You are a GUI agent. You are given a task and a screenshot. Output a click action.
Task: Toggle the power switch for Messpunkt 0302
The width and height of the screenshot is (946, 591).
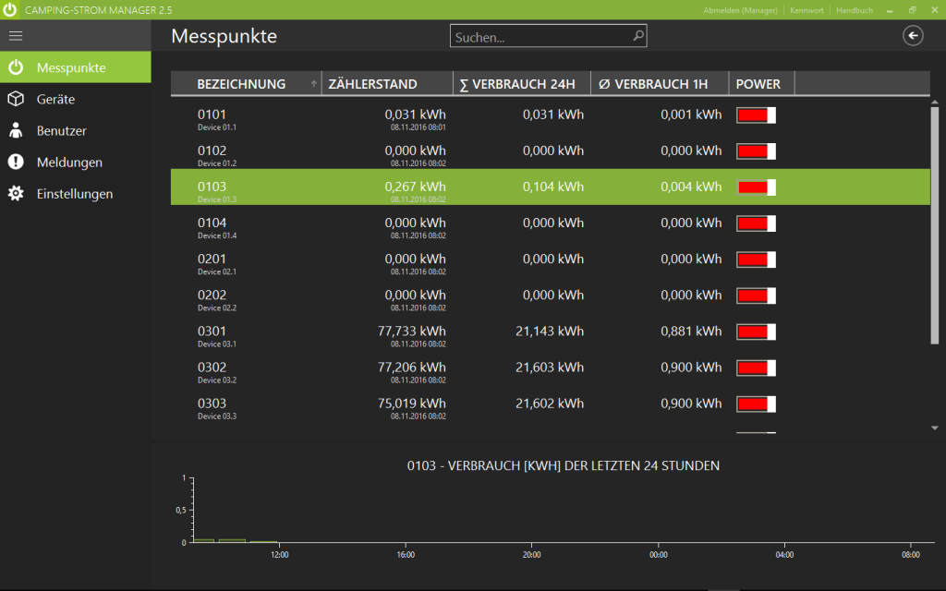click(x=756, y=368)
